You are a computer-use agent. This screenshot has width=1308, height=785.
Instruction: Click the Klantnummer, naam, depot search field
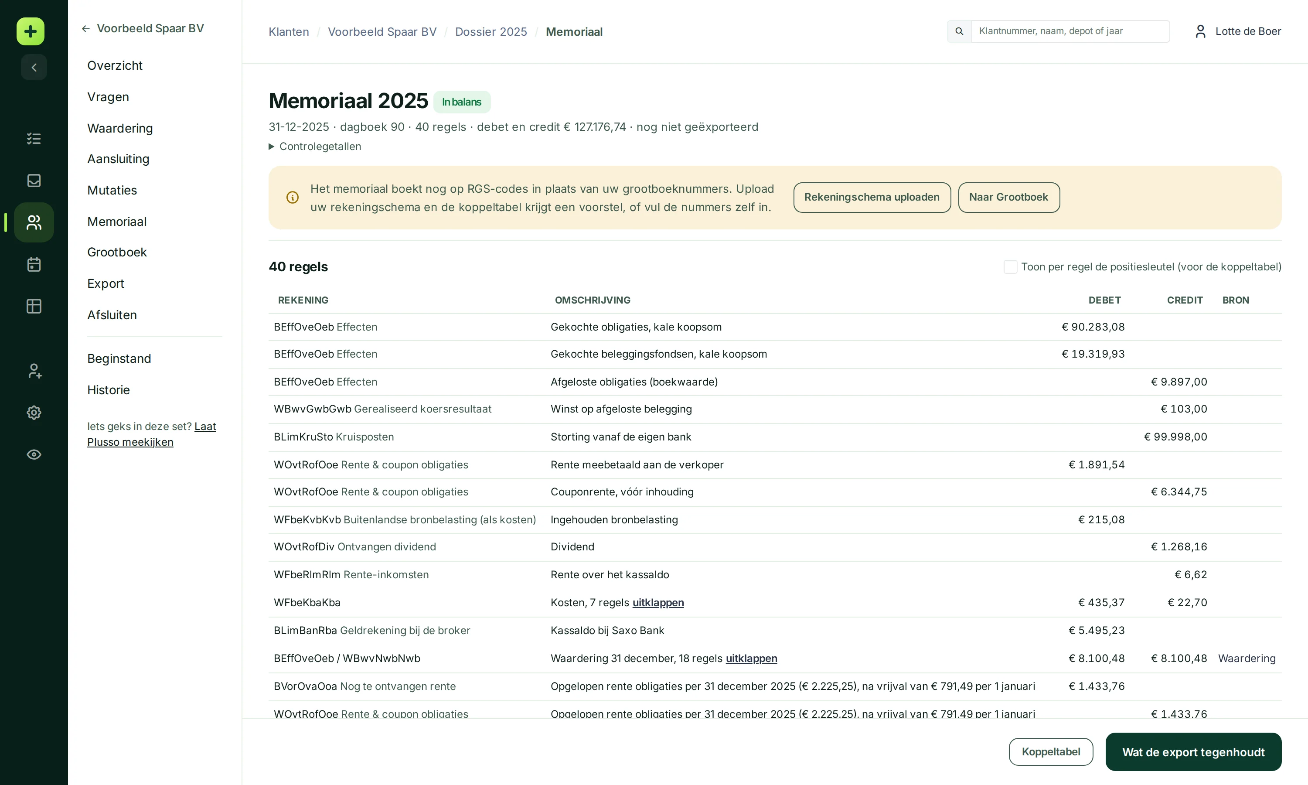click(x=1070, y=31)
